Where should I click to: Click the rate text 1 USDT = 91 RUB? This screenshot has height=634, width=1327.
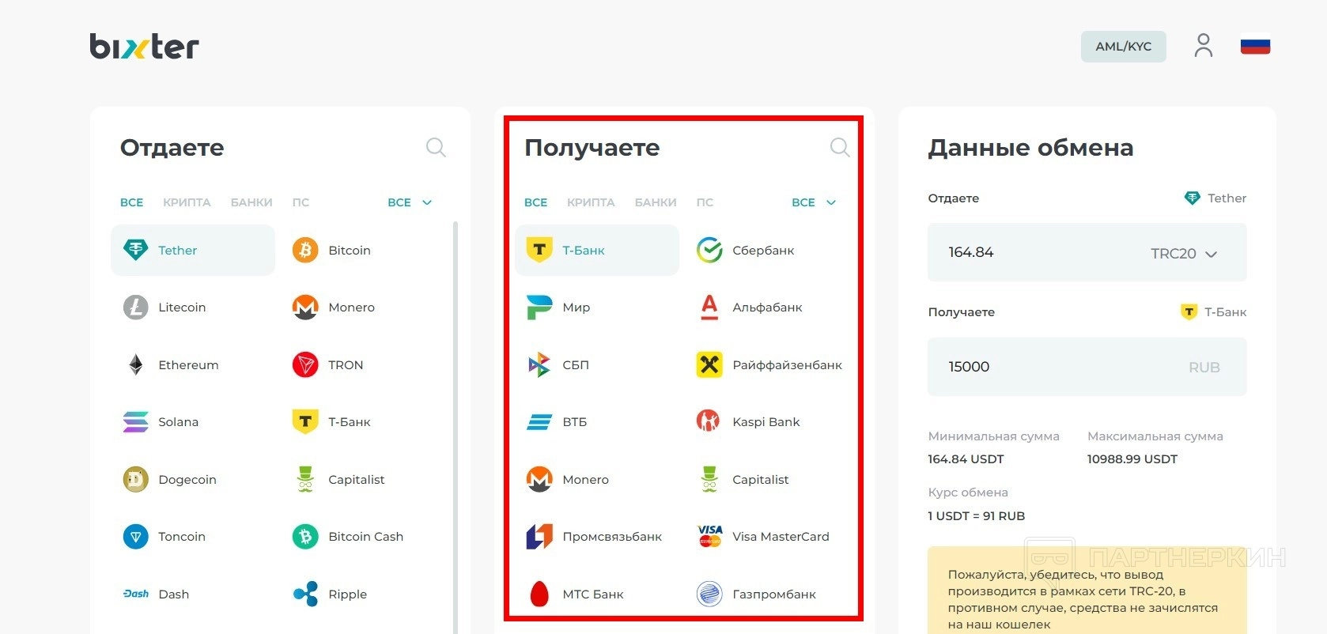976,516
